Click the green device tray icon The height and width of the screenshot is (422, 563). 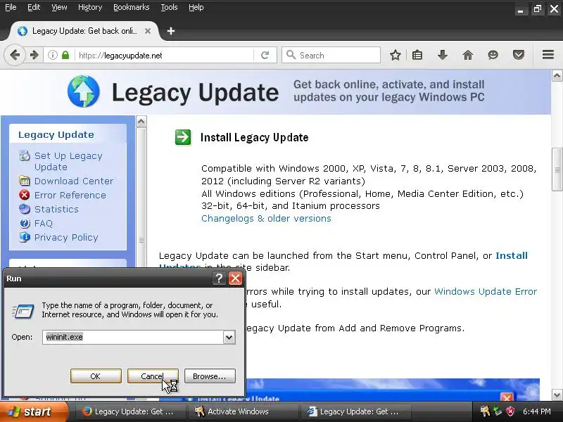(498, 411)
